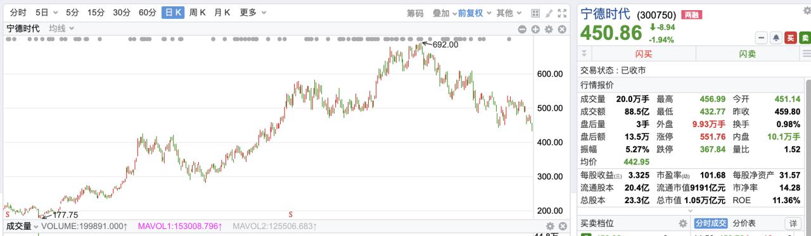Viewport: 811px width, 236px height.
Task: Open the K-line chart settings gear
Action: pos(549,29)
